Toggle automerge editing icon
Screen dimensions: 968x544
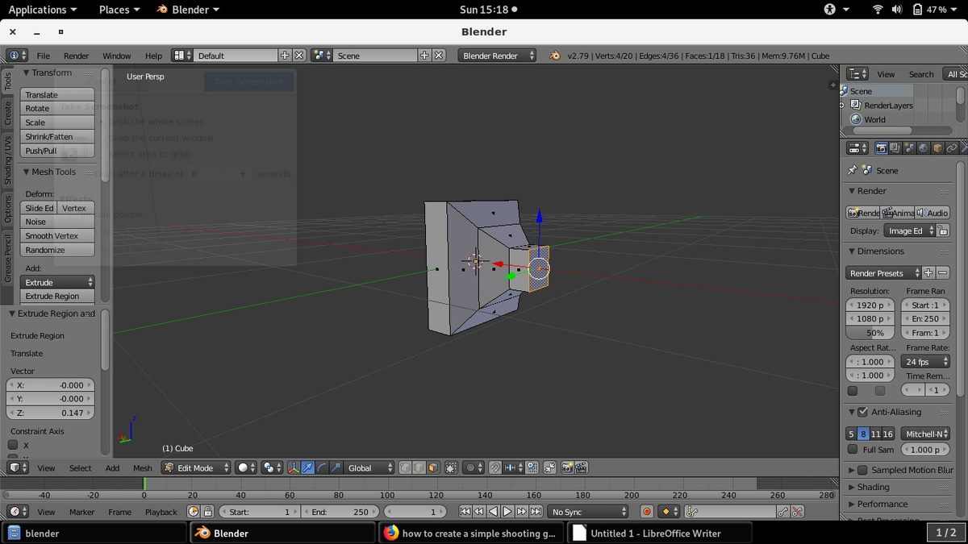[550, 467]
